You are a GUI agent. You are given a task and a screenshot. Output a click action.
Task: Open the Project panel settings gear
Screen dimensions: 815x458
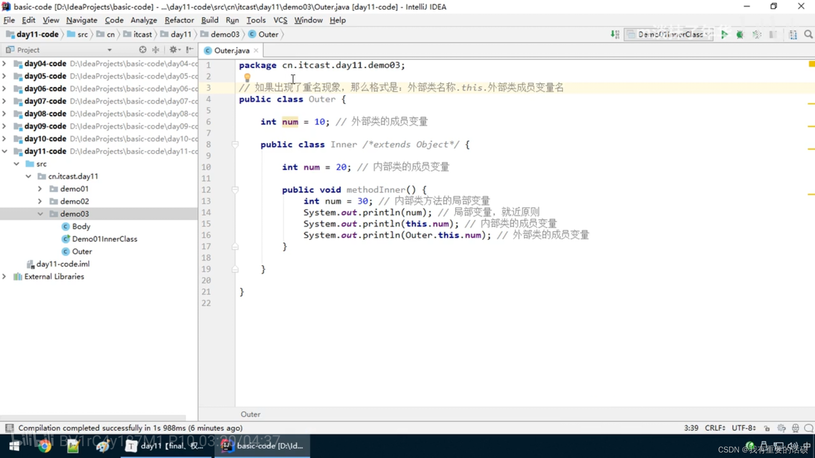pyautogui.click(x=174, y=50)
